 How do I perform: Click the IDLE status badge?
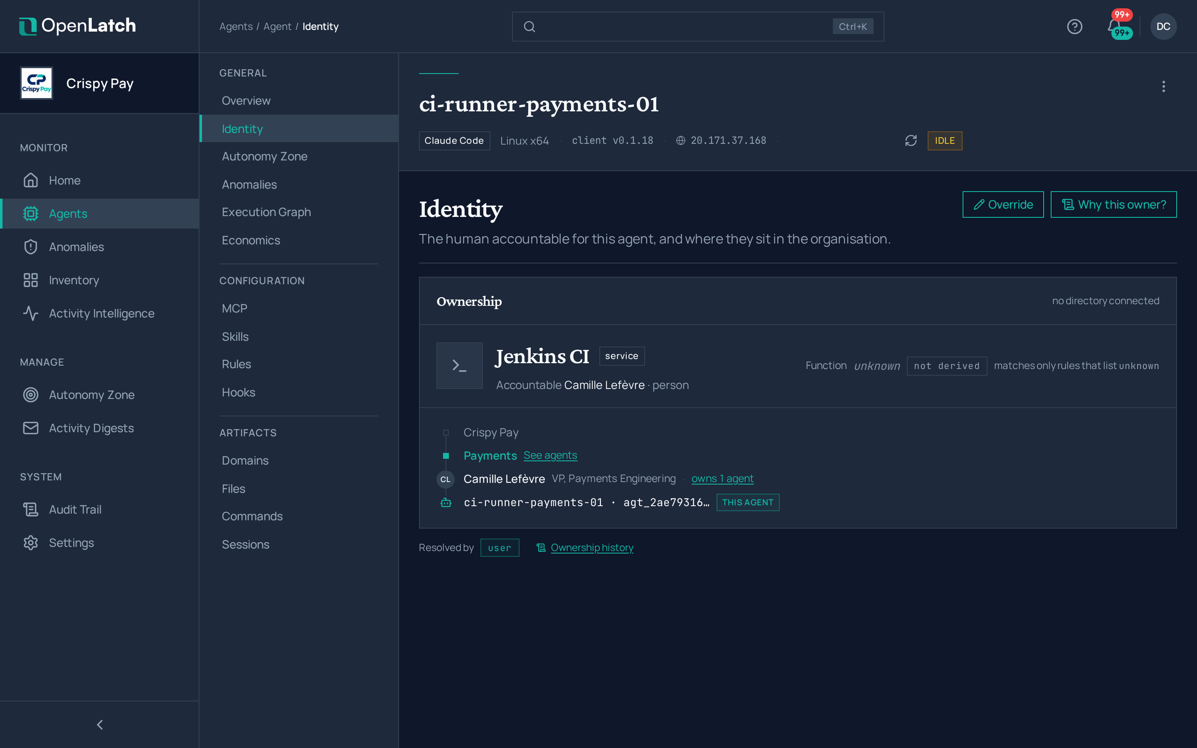944,140
